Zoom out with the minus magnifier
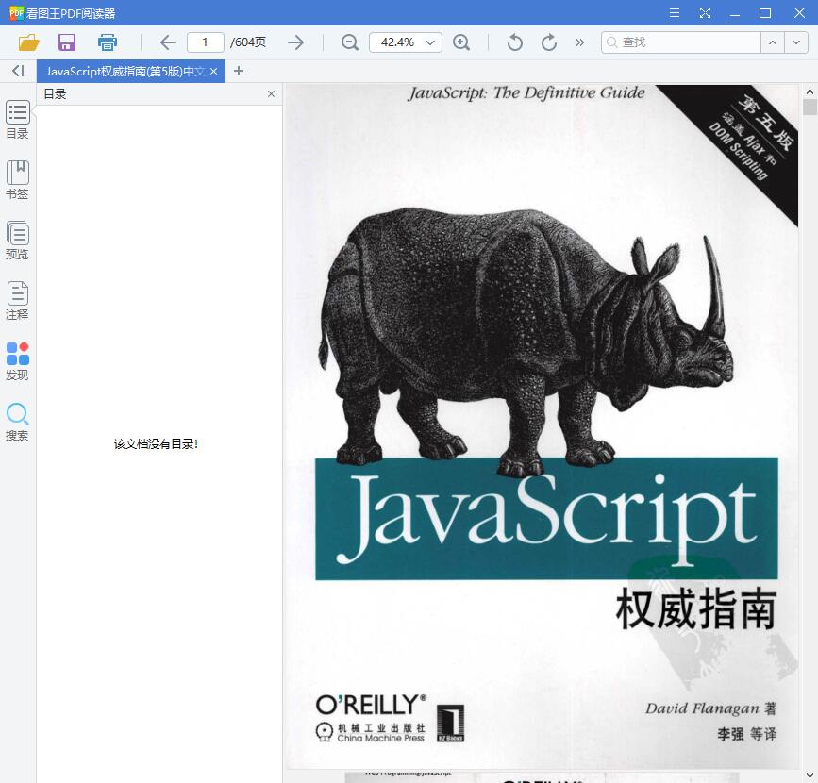818x783 pixels. [349, 42]
